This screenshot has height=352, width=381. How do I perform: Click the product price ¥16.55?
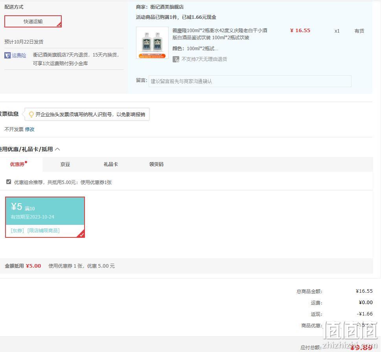(300, 31)
